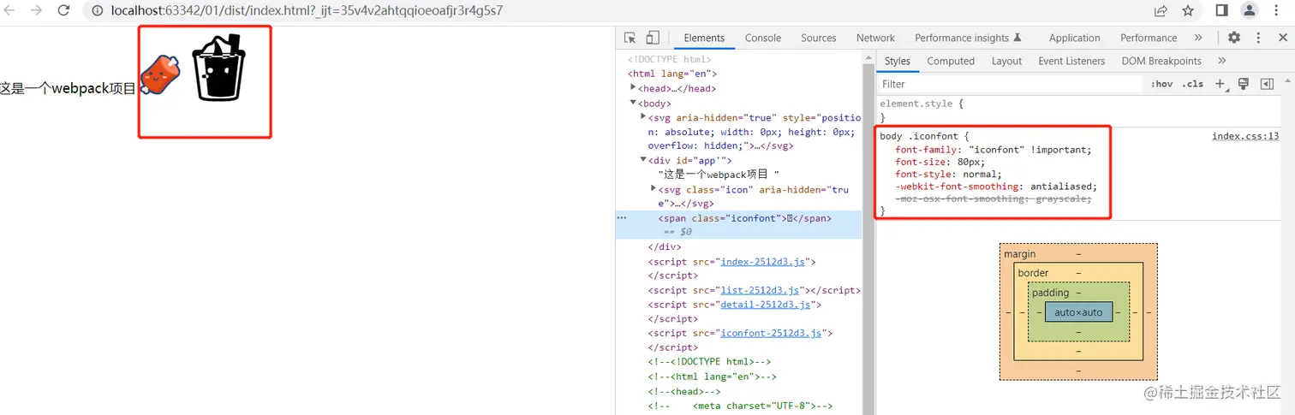Viewport: 1295px width, 415px height.
Task: Select the Styles sidebar tab
Action: point(898,61)
